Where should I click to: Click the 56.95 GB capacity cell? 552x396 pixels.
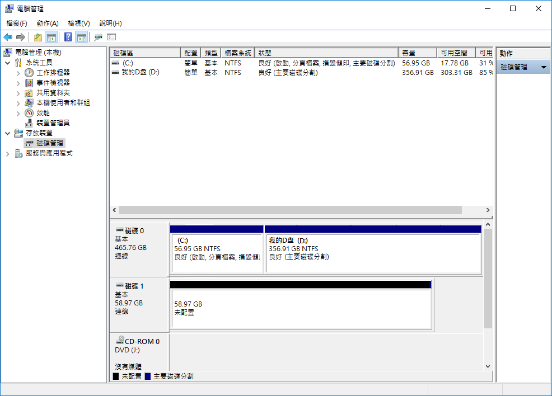coord(416,63)
